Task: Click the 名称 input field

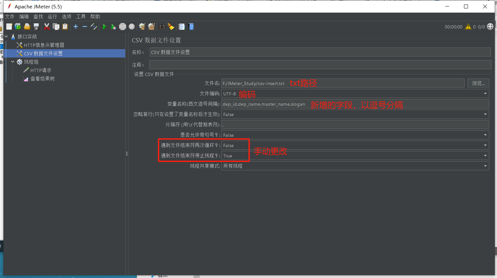Action: pyautogui.click(x=320, y=52)
